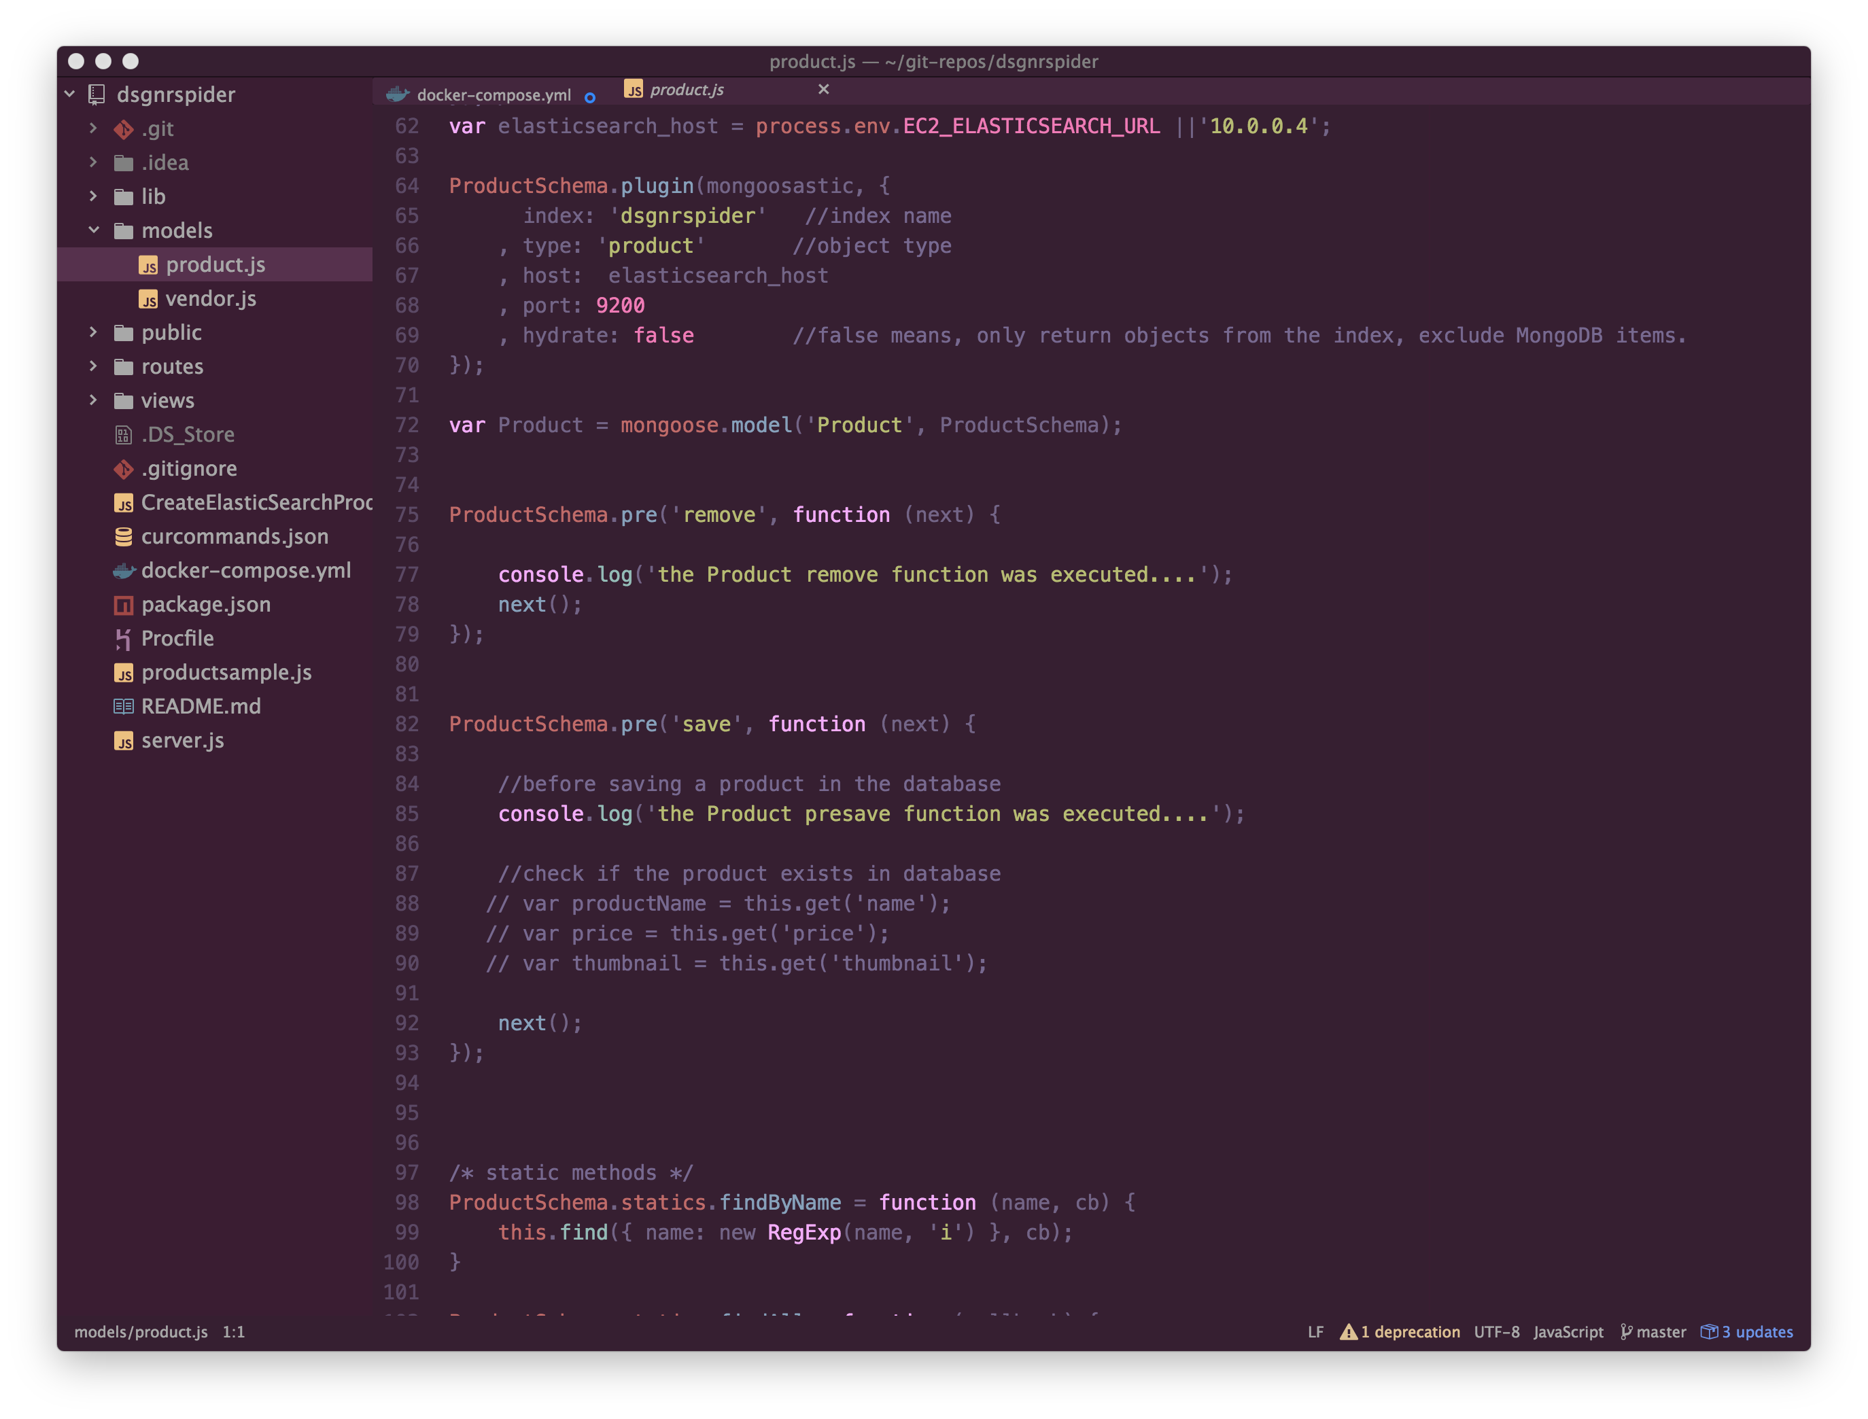Click CreateElasticSearchProc JS icon
This screenshot has width=1868, height=1419.
[x=123, y=504]
